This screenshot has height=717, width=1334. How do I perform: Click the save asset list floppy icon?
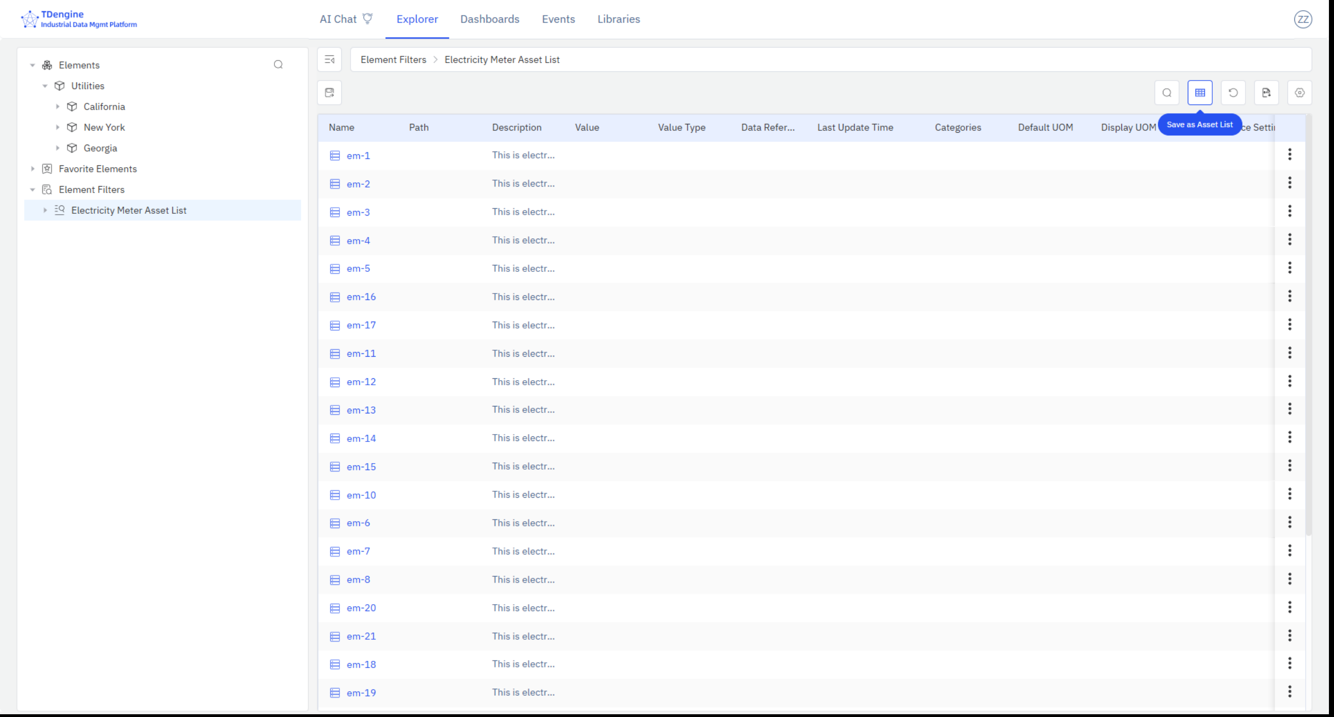click(x=329, y=92)
